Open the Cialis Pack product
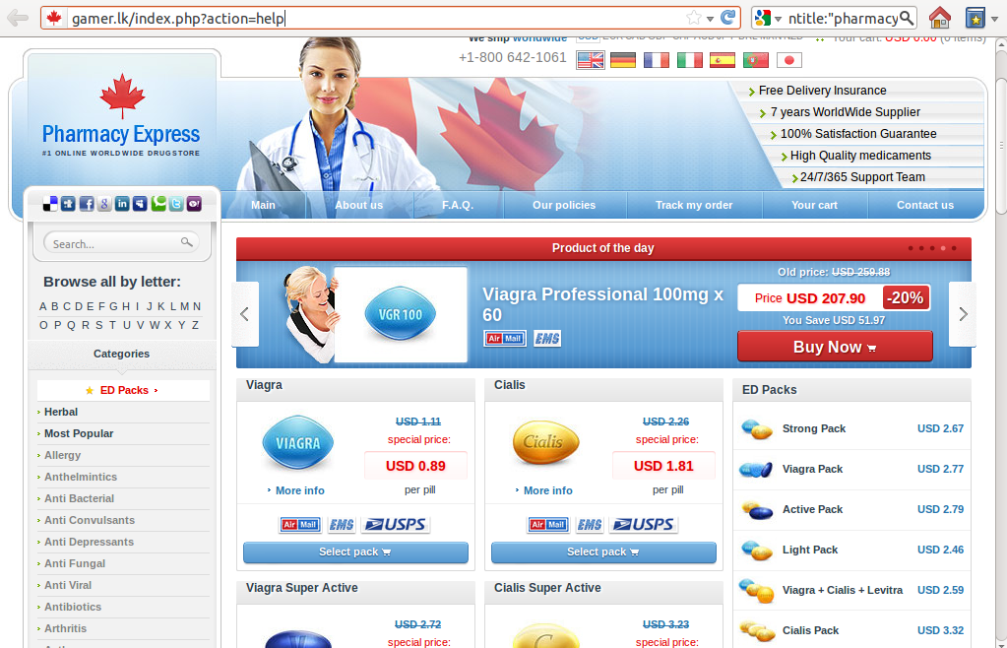 point(810,630)
